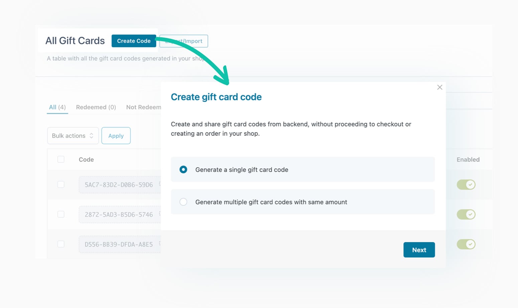
Task: Go back to the All (4) tab
Action: point(57,107)
